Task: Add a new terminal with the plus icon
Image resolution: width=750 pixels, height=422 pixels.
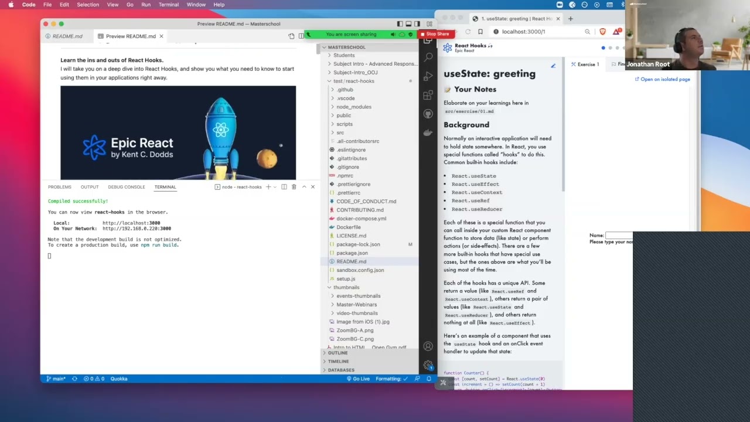Action: [x=268, y=187]
